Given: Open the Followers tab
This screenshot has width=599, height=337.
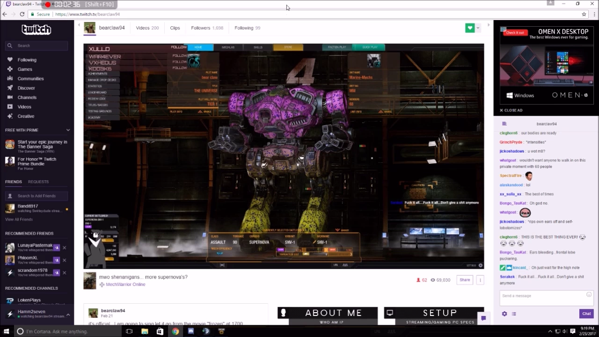Looking at the screenshot, I should (x=207, y=28).
